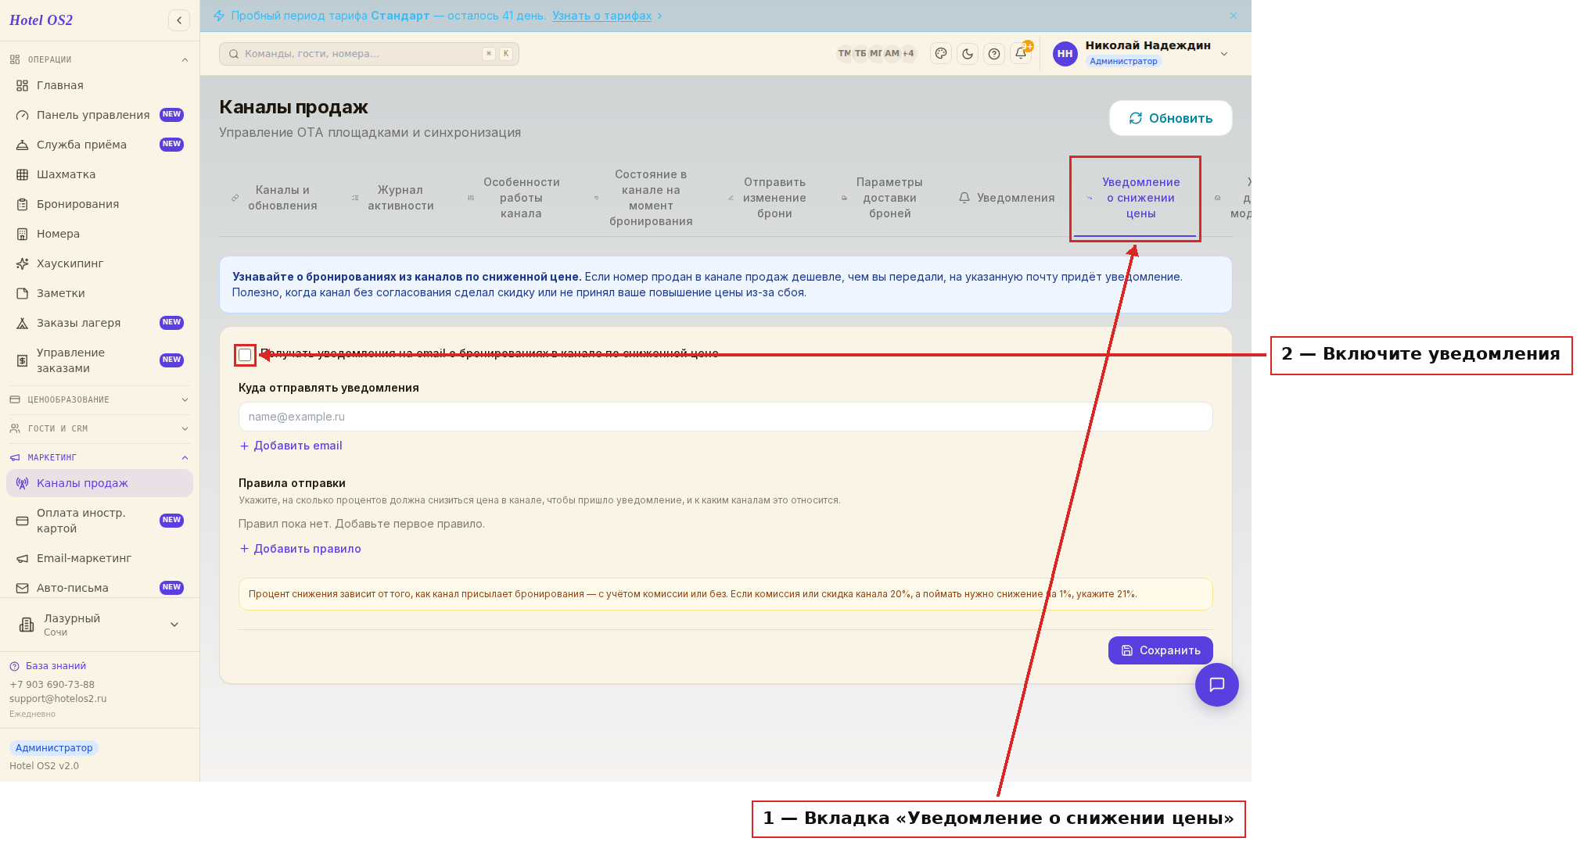
Task: Click the support@hotelos2.ru email address
Action: (58, 699)
